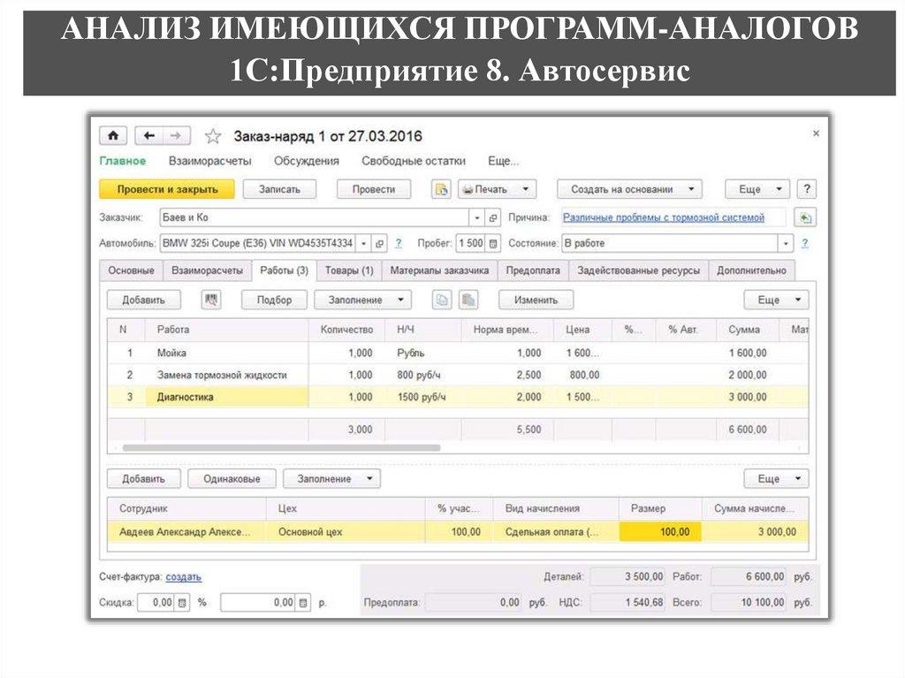The width and height of the screenshot is (905, 678).
Task: Switch to the Товары (1) tab
Action: (348, 270)
